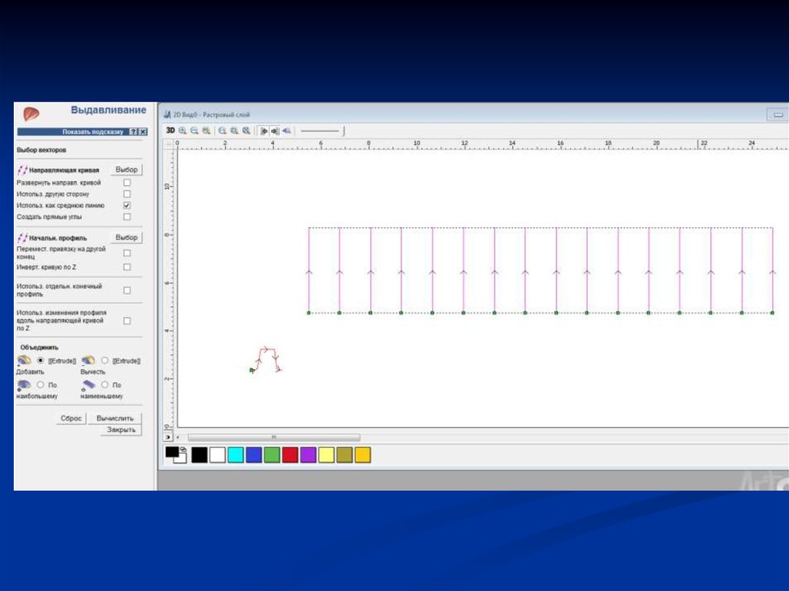
Task: Choose 'По наибольшему' combine radio option
Action: 40,384
